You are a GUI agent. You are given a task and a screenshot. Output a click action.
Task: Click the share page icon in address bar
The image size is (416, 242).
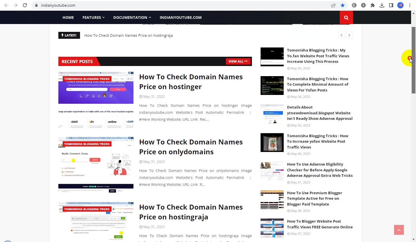[x=333, y=5]
